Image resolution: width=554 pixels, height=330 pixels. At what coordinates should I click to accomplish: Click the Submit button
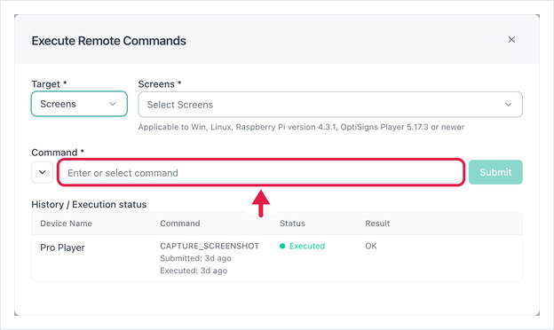[495, 172]
